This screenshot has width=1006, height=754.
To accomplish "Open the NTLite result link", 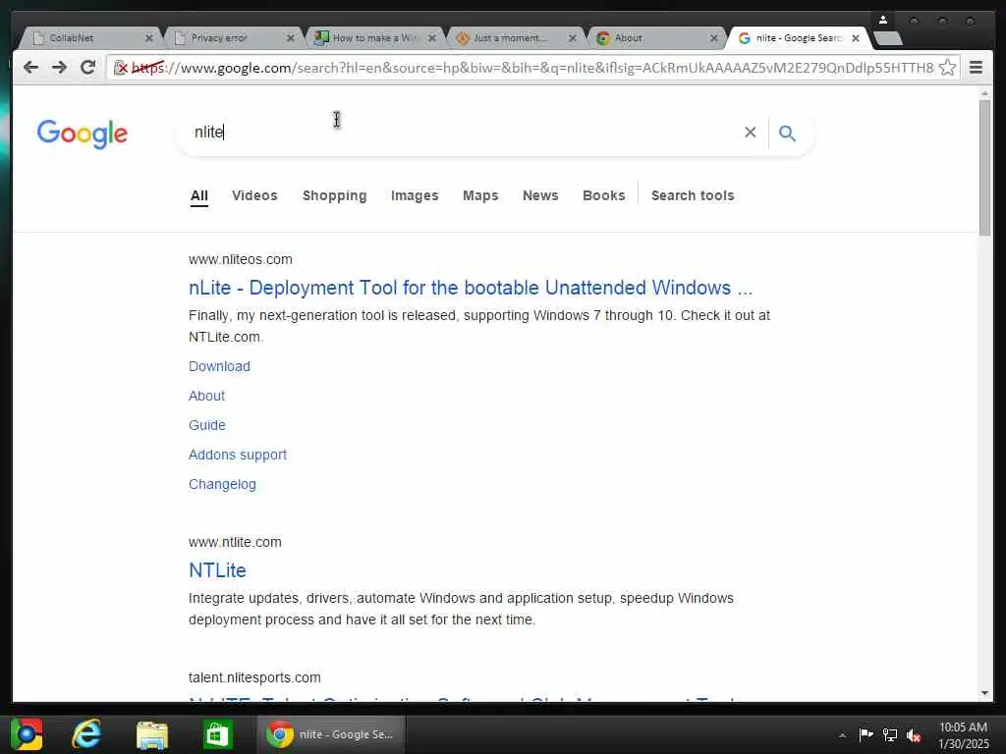I will [217, 570].
